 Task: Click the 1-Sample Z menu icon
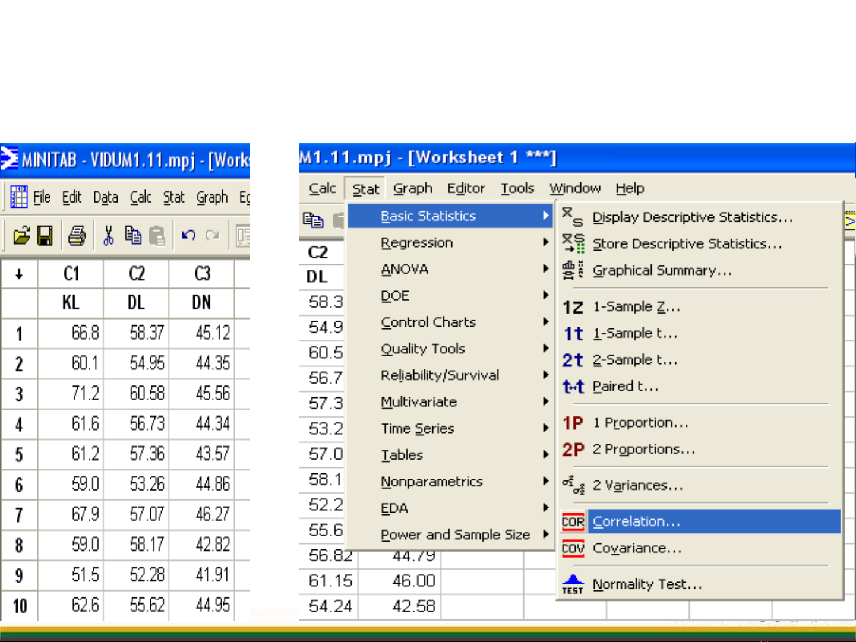[x=573, y=307]
